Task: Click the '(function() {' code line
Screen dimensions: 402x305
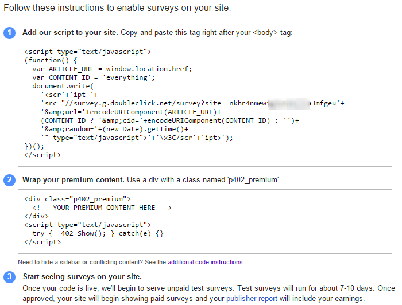Action: [x=51, y=60]
